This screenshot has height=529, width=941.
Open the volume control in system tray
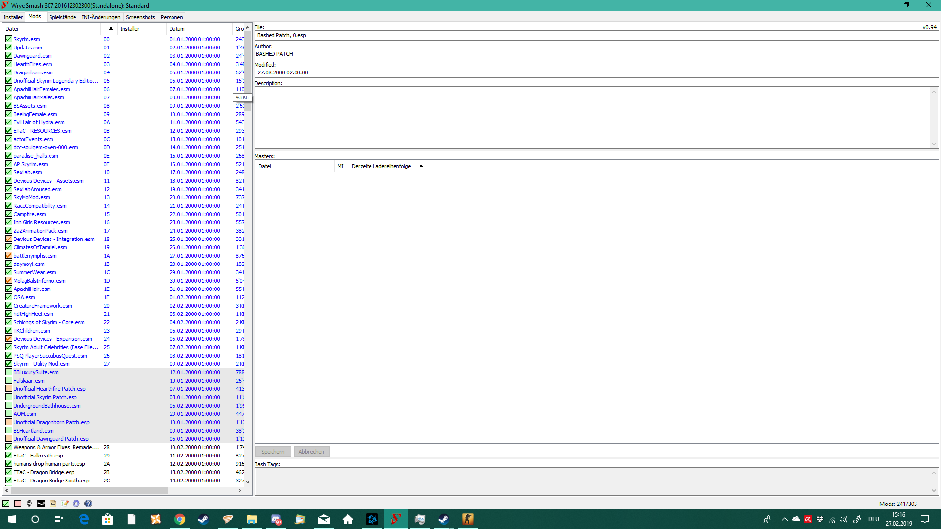[x=843, y=519]
